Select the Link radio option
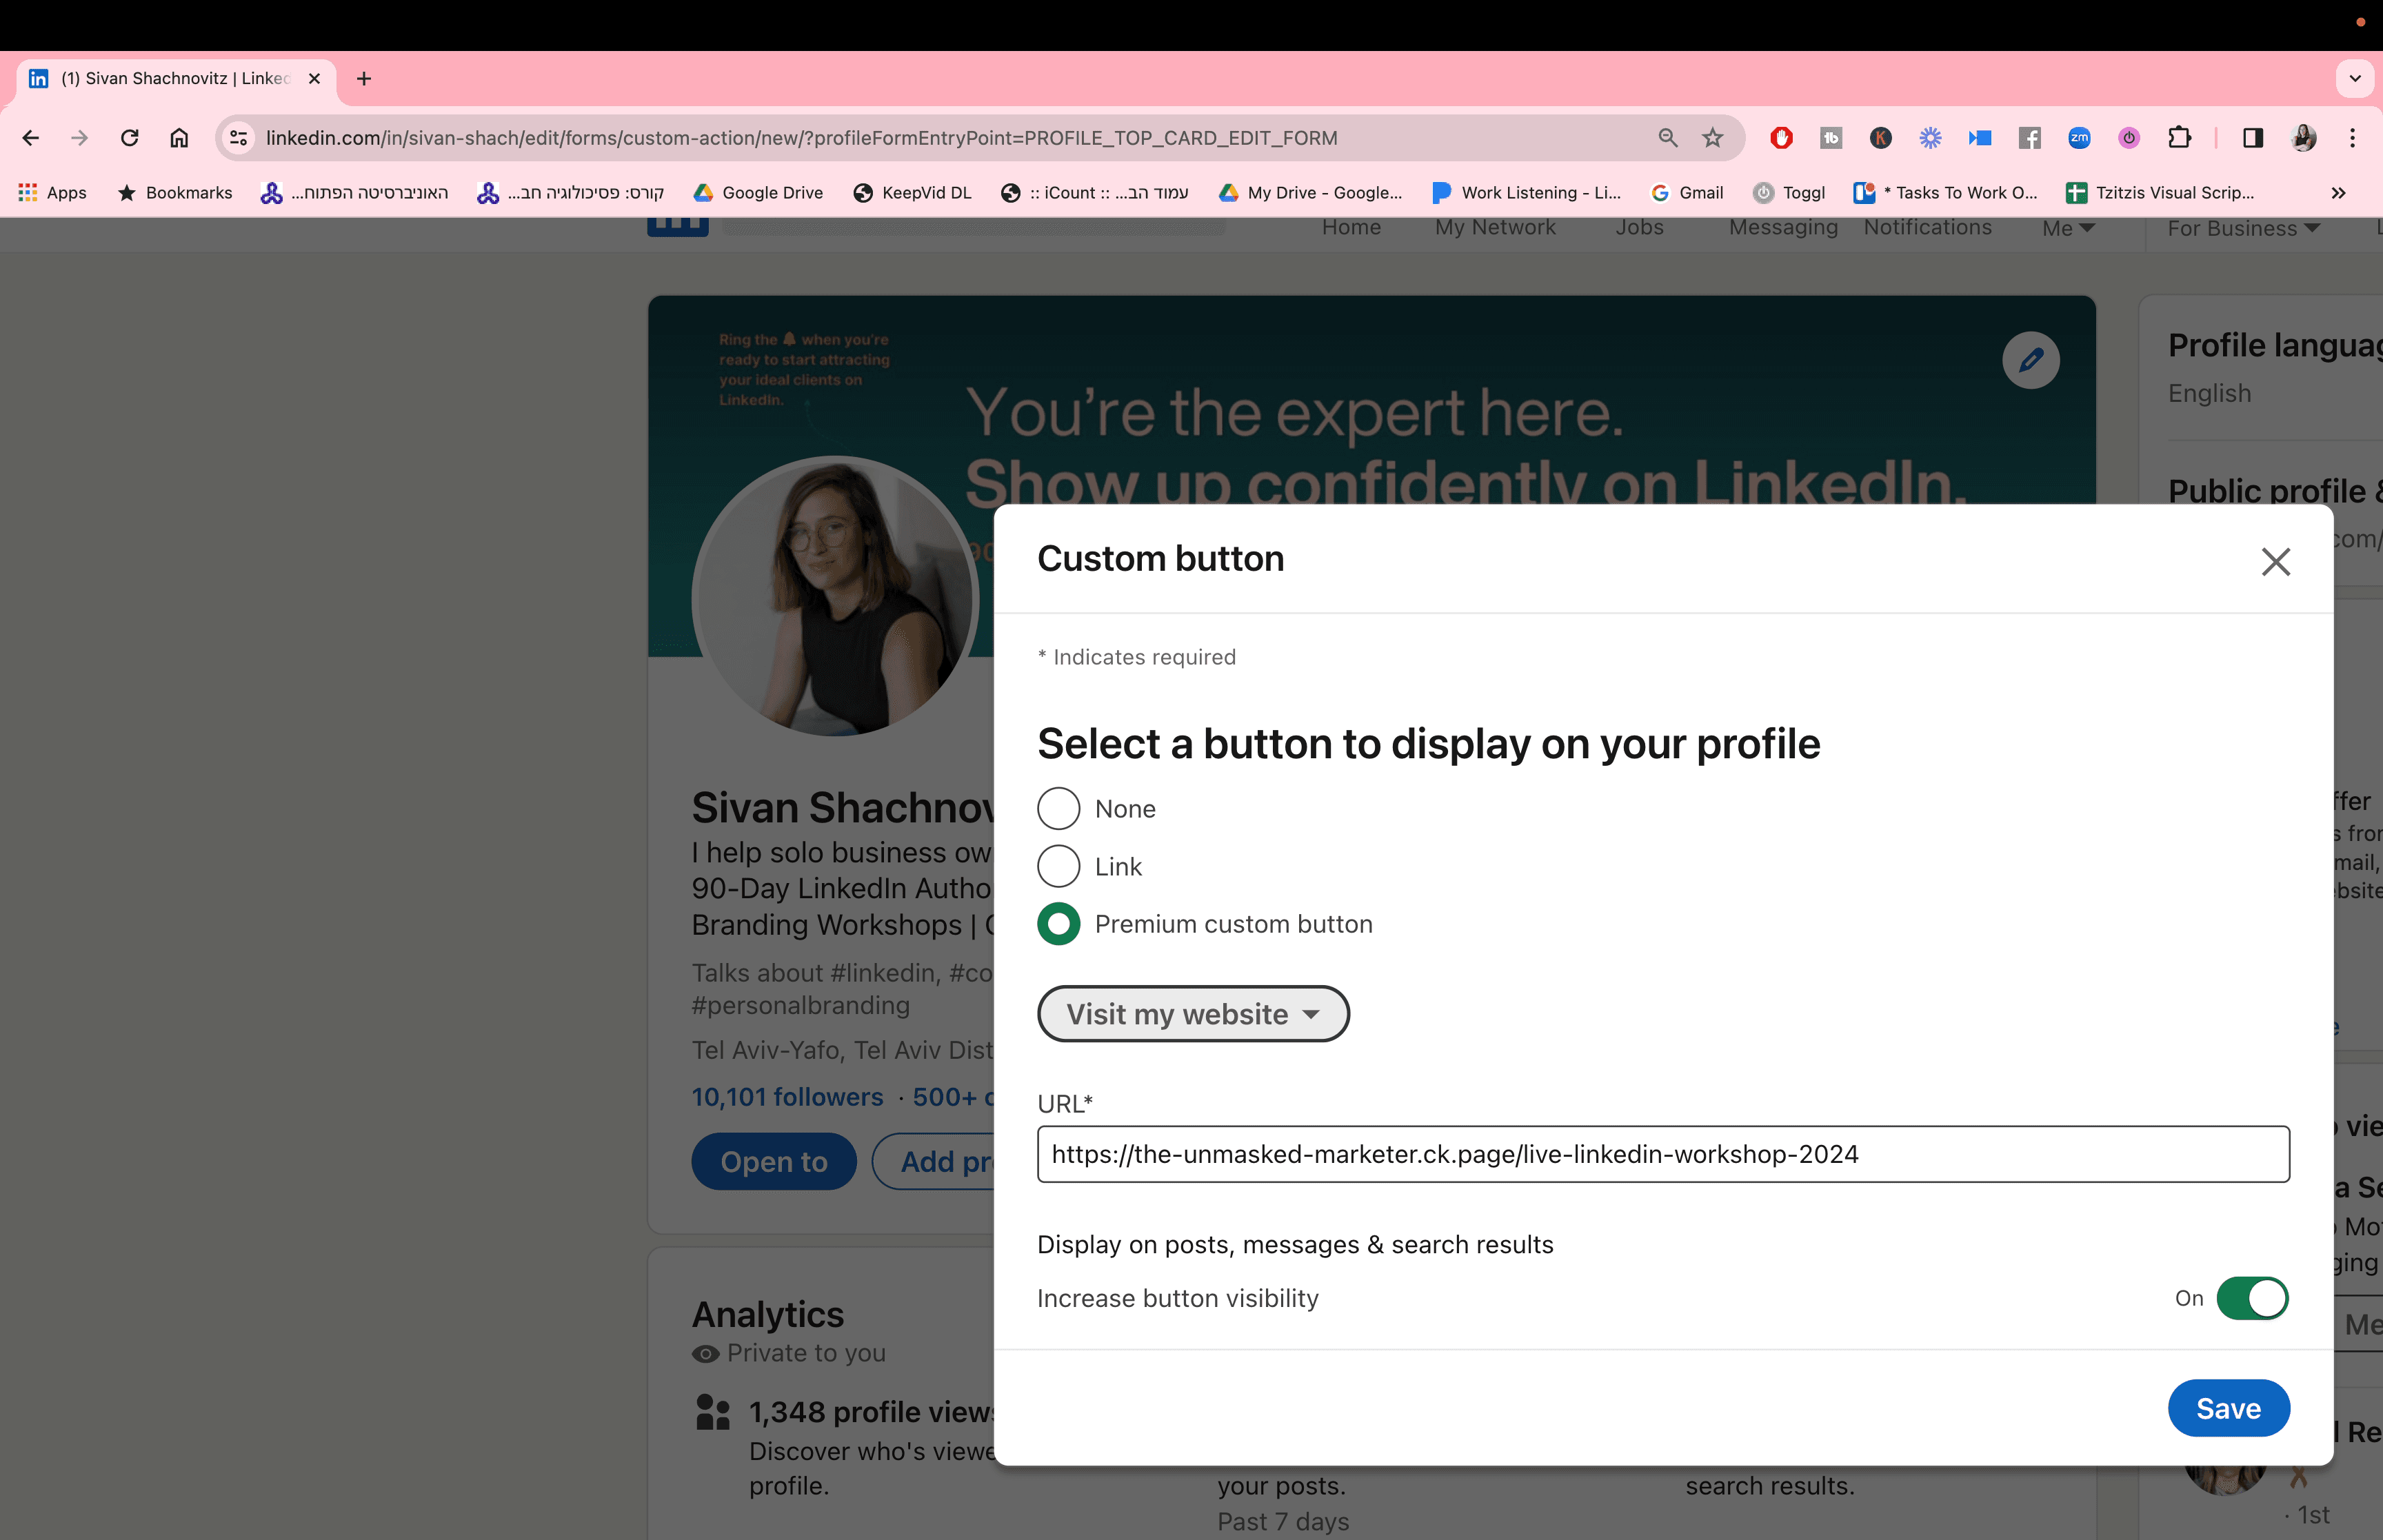2383x1540 pixels. 1058,867
